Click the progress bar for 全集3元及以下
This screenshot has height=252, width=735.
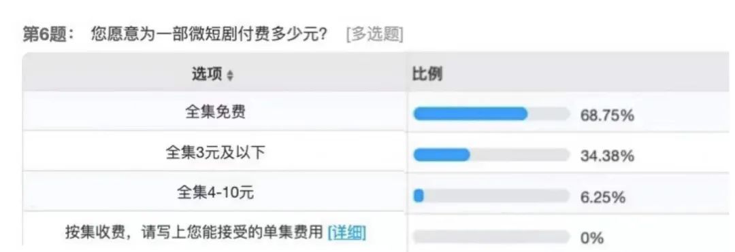[491, 155]
